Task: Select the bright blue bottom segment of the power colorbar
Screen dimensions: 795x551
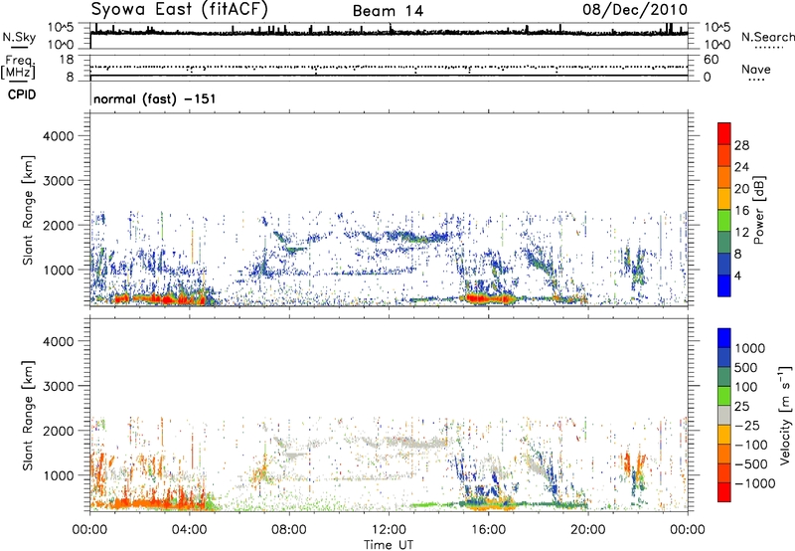Action: click(724, 285)
